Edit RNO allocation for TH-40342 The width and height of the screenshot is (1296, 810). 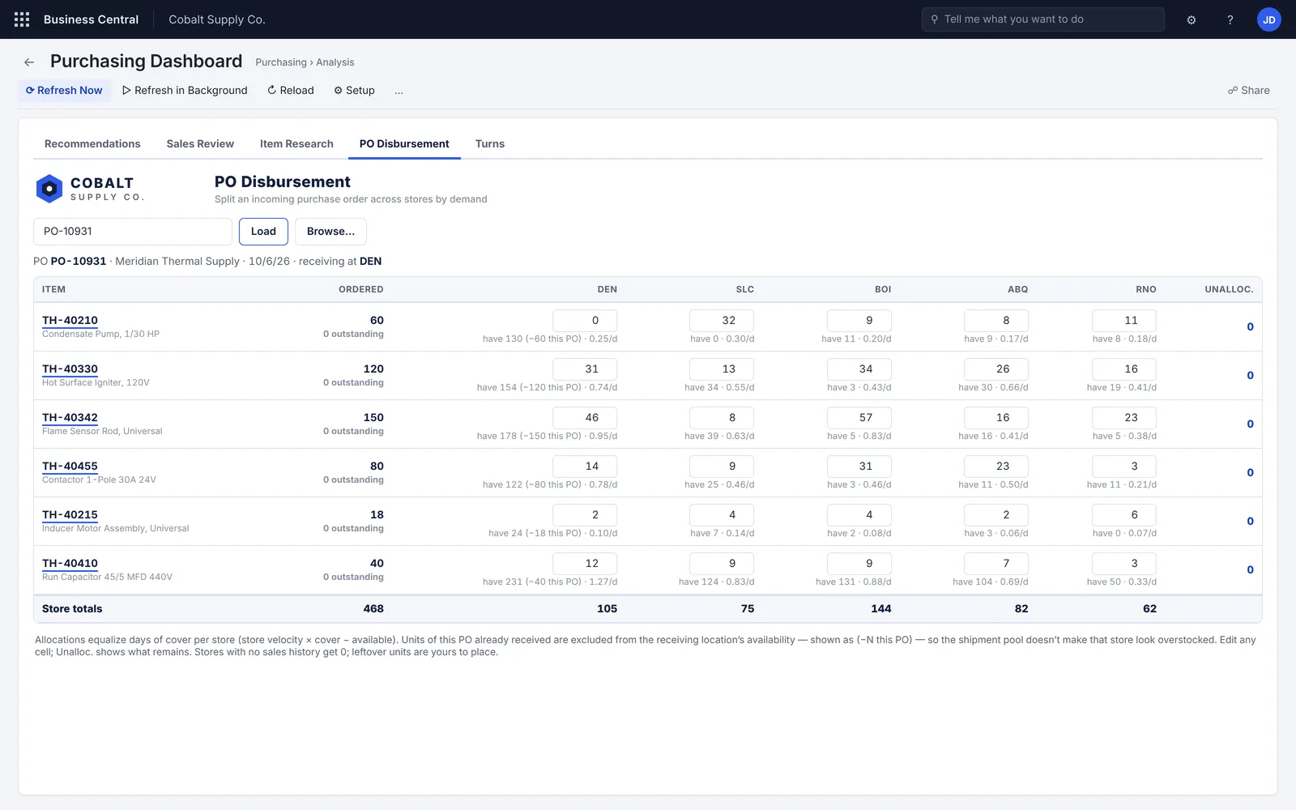coord(1124,418)
